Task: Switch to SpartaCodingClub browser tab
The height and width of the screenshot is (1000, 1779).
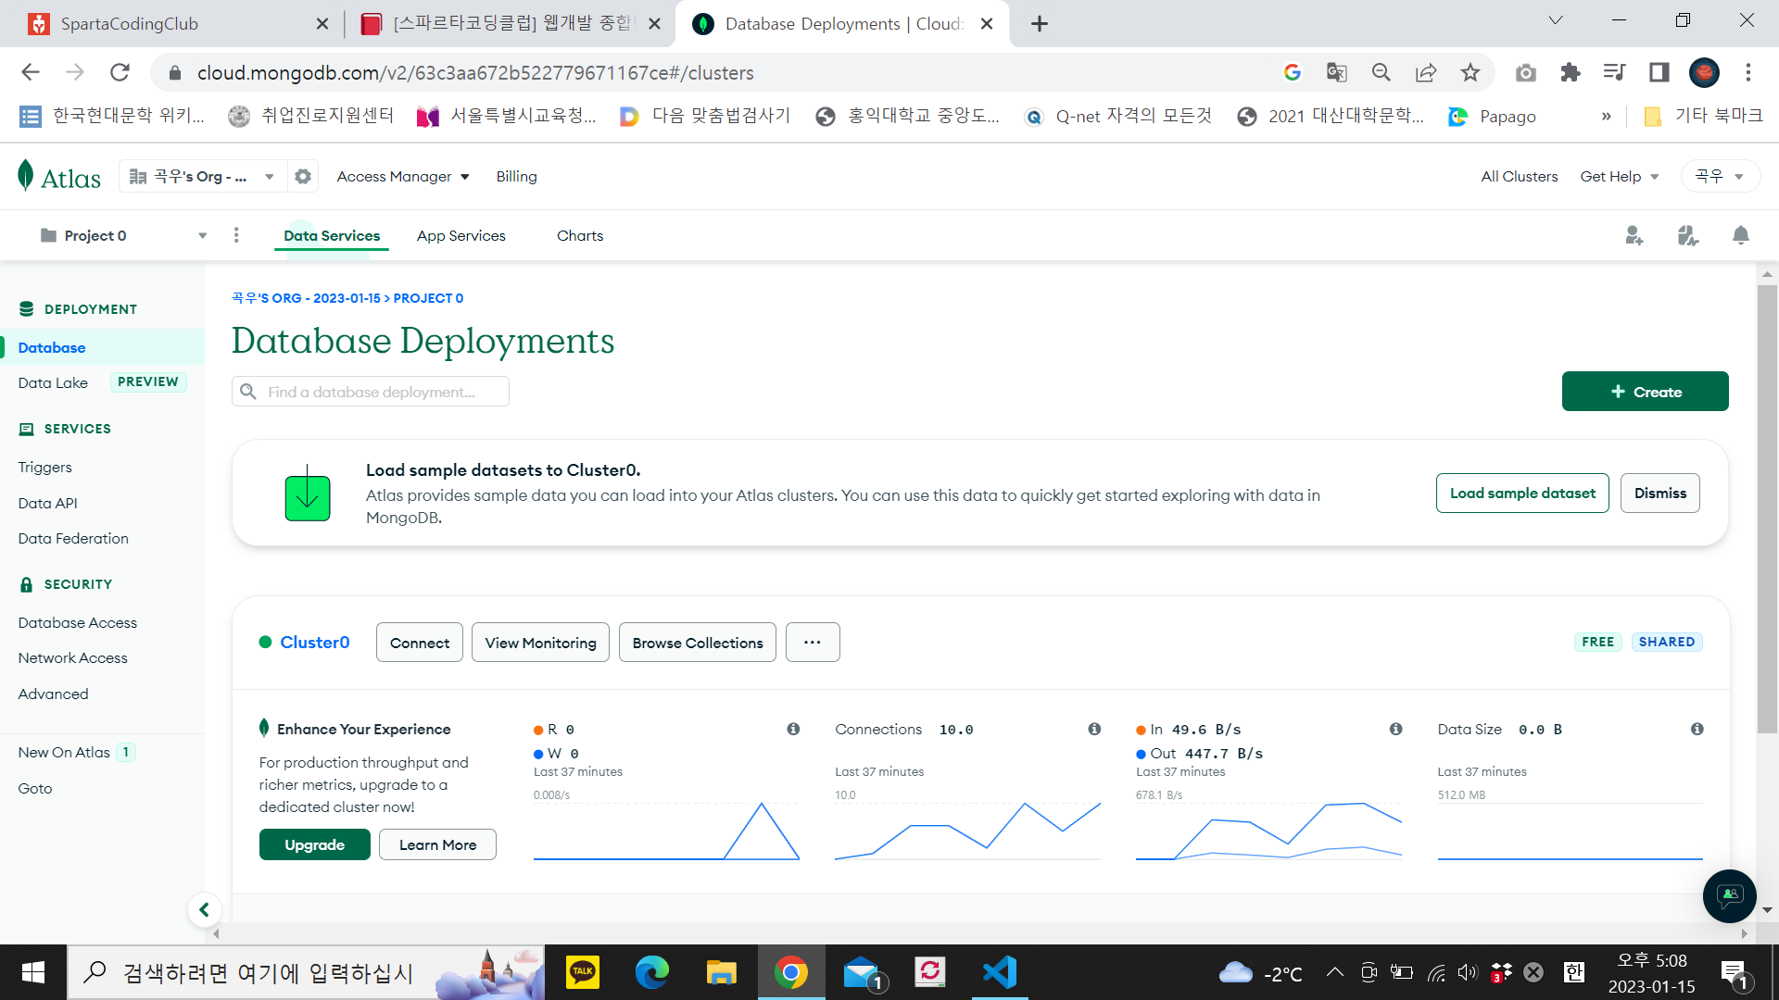Action: click(x=178, y=24)
